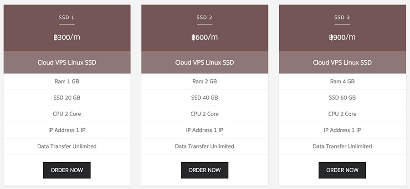Click CPU 2 Core in SSD 3 card
This screenshot has height=189, width=410.
coord(342,114)
